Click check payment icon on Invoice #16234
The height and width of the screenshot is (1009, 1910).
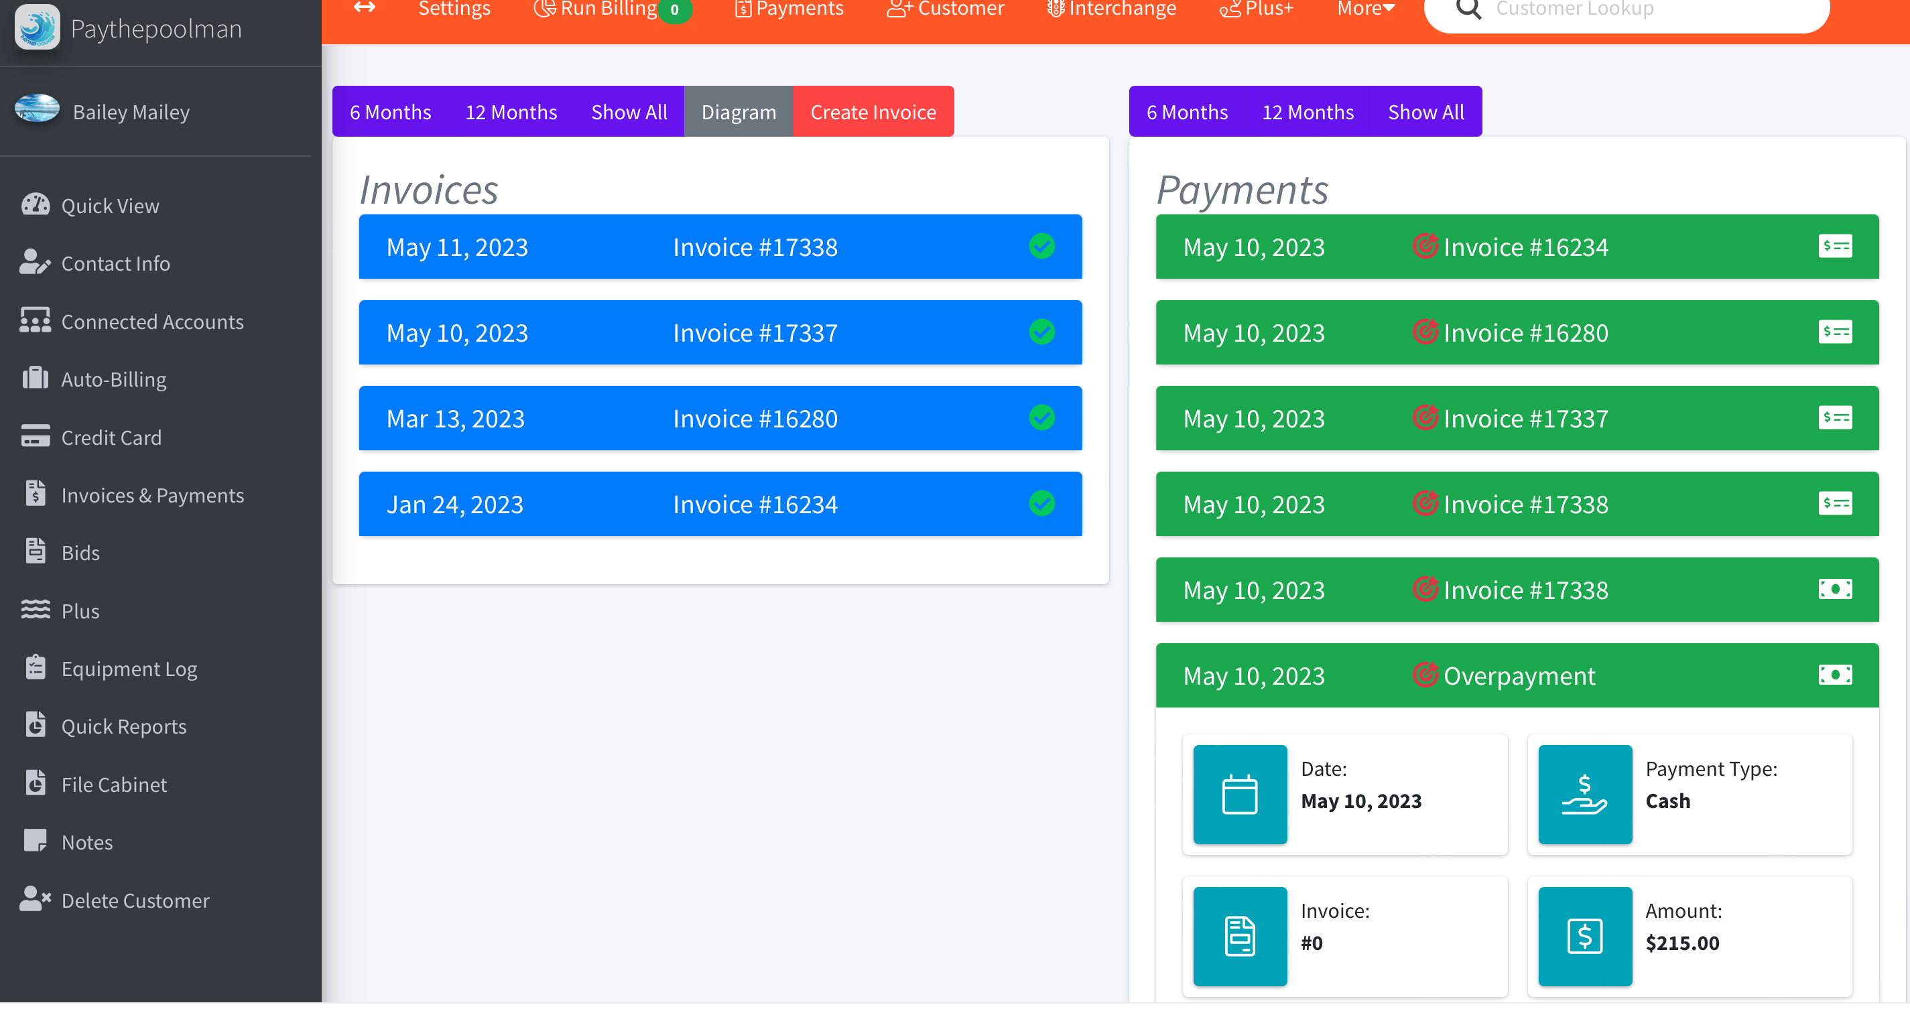[1834, 247]
